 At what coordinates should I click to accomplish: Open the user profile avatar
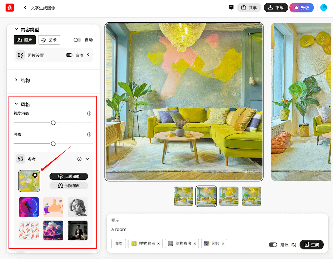click(323, 7)
